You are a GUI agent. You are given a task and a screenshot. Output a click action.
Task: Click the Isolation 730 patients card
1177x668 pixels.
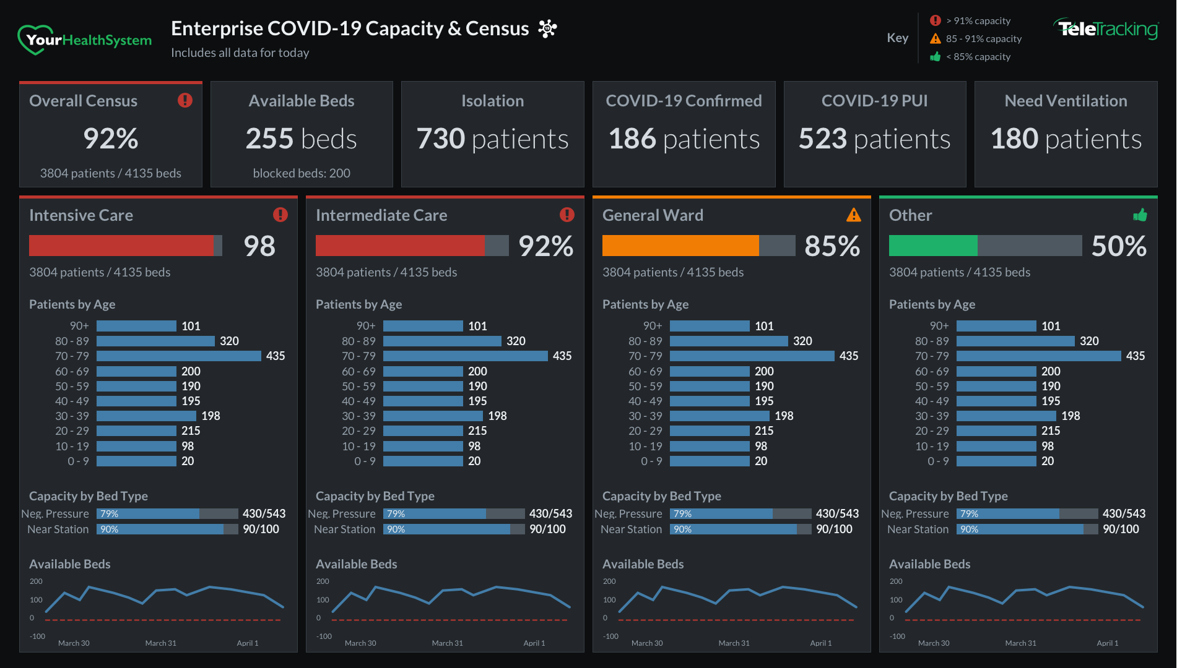492,134
